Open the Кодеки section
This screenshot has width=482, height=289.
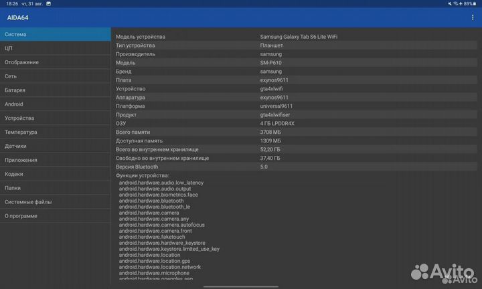pos(56,174)
